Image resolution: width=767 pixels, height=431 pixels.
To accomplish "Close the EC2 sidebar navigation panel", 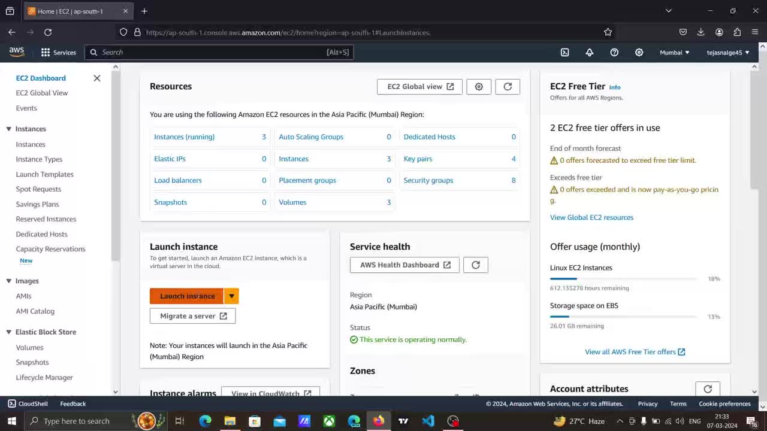I will tap(97, 78).
